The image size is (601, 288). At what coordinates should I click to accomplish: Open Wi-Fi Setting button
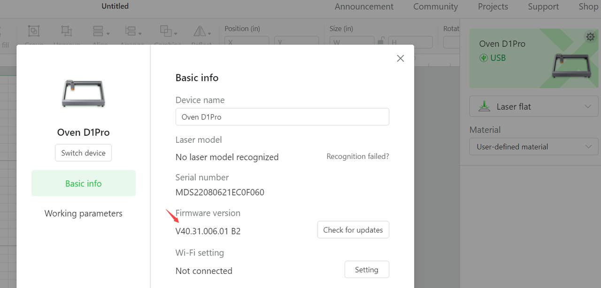[367, 270]
